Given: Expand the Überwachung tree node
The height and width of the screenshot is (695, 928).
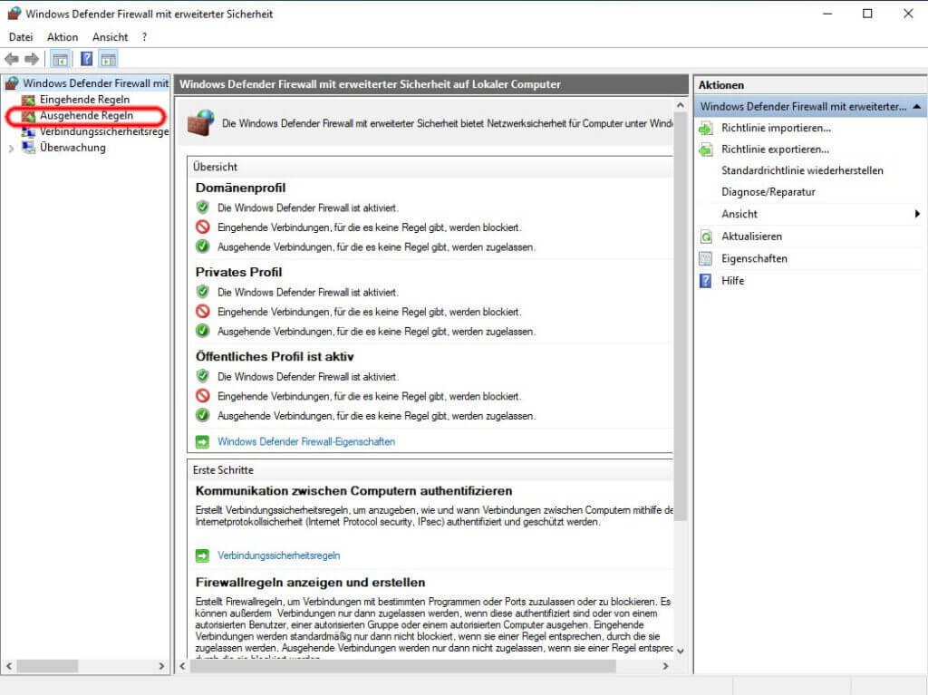Looking at the screenshot, I should pyautogui.click(x=11, y=149).
